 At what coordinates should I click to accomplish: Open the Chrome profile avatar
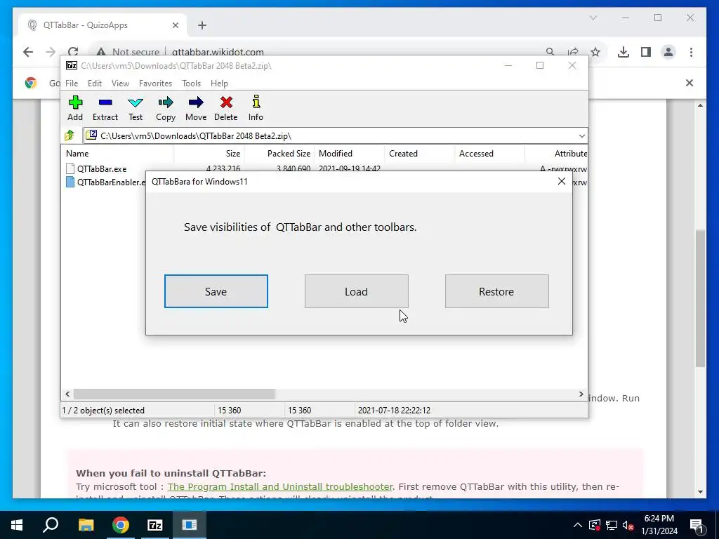click(x=668, y=52)
